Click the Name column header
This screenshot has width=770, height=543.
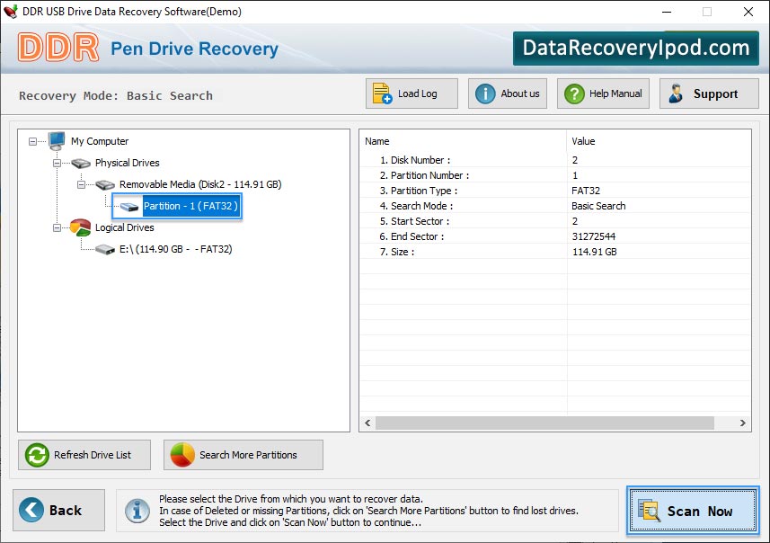(x=463, y=141)
